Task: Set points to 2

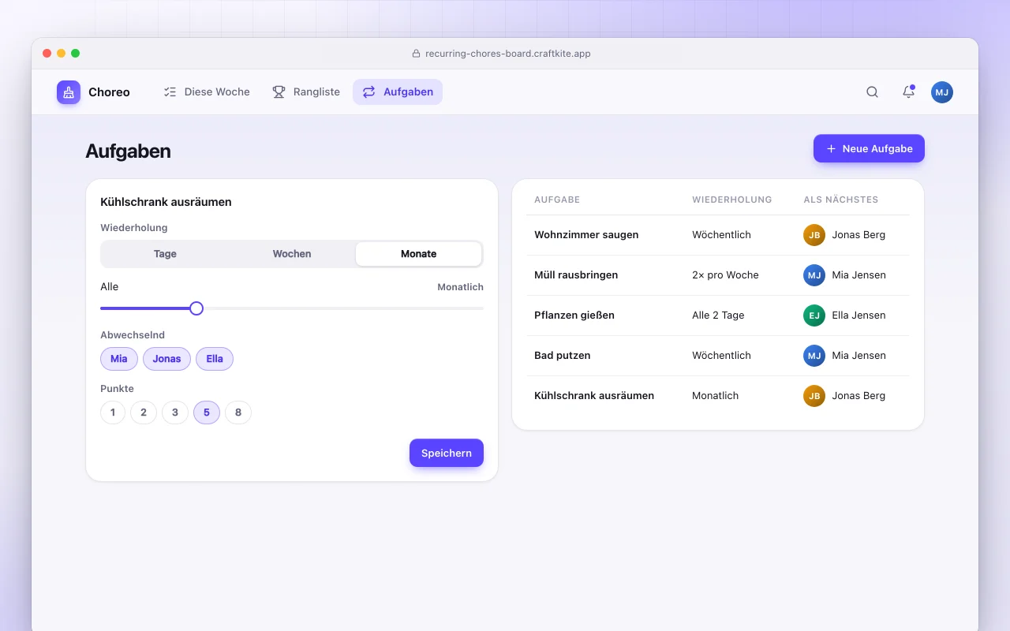Action: [x=144, y=413]
